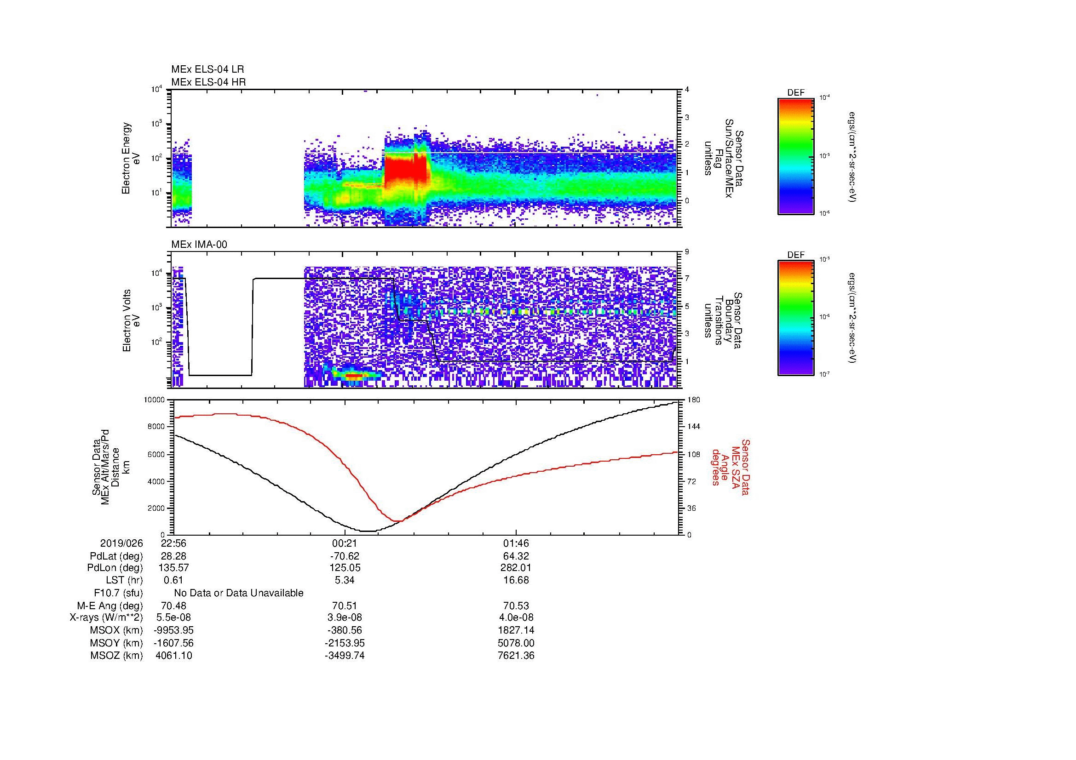Viewport: 1076px width, 760px height.
Task: Click 'No Data or Data Unavailable' text
Action: 239,593
